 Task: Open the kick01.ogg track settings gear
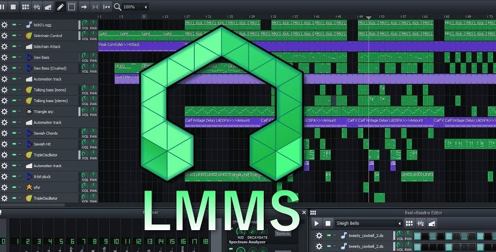pos(4,25)
